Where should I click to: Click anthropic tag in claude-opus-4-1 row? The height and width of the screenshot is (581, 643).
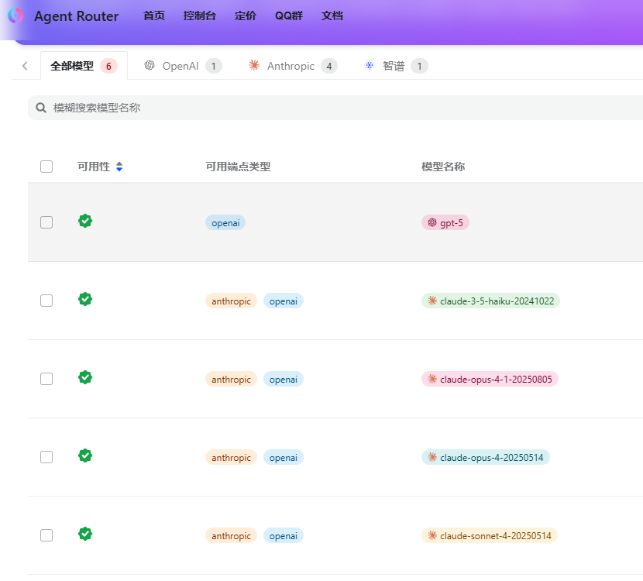(x=232, y=380)
